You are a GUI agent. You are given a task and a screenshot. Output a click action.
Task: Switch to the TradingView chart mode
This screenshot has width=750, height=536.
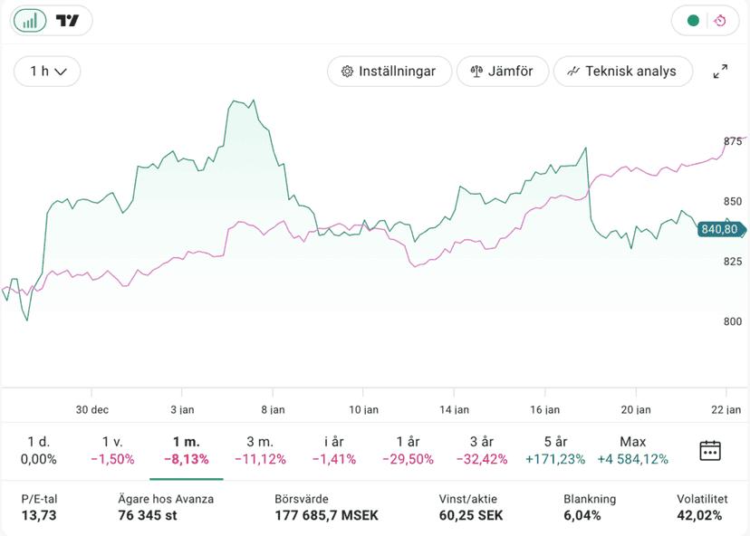[x=67, y=21]
